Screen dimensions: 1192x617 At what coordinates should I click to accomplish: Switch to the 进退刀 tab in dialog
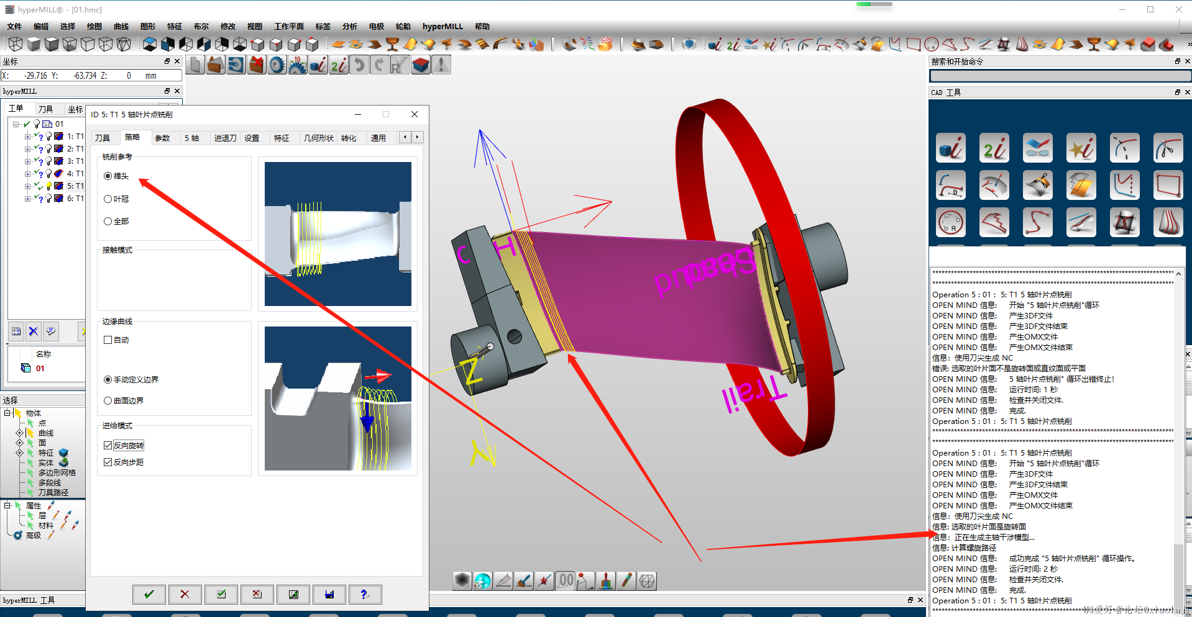pos(225,138)
